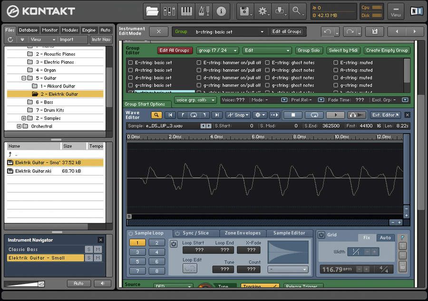Collapse the 5 - Guitar folder
Viewport: 428px width, 301px height.
click(x=24, y=78)
